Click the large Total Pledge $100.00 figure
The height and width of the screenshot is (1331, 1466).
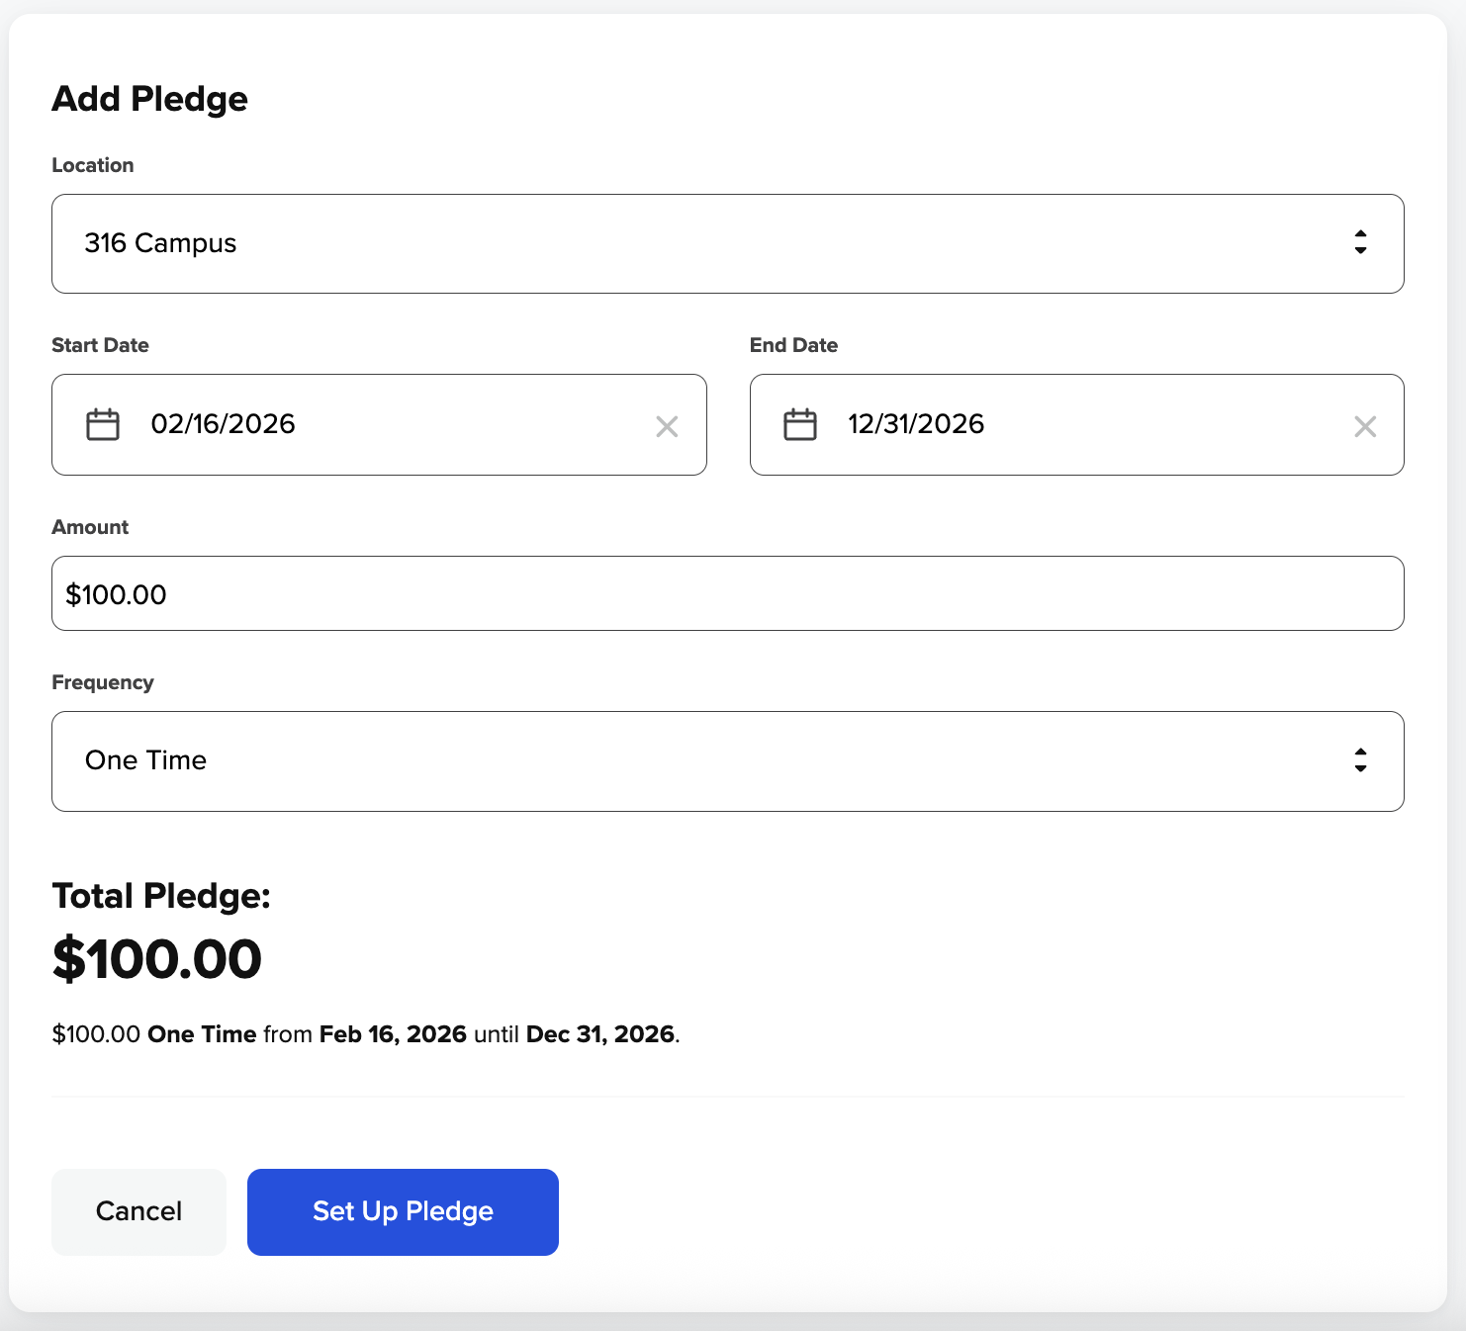click(157, 959)
